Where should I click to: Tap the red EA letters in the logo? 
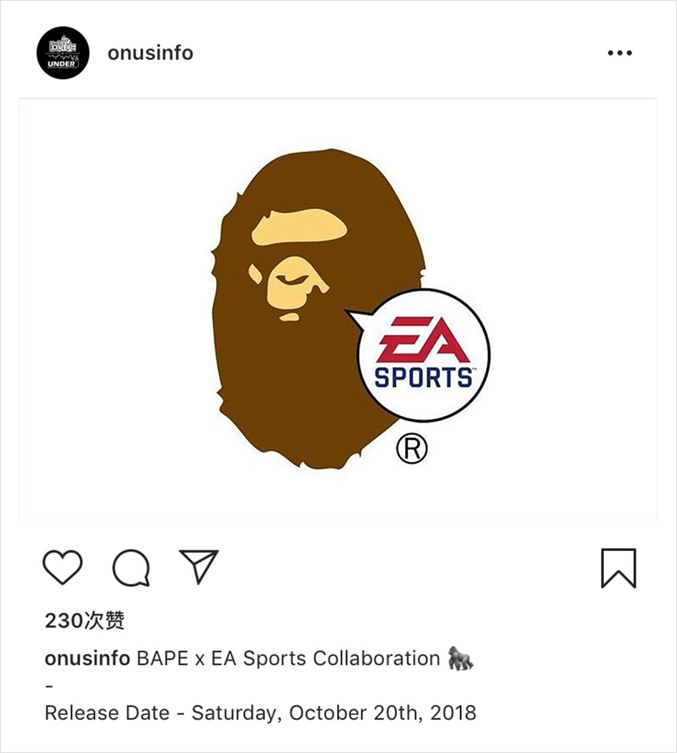(x=423, y=339)
